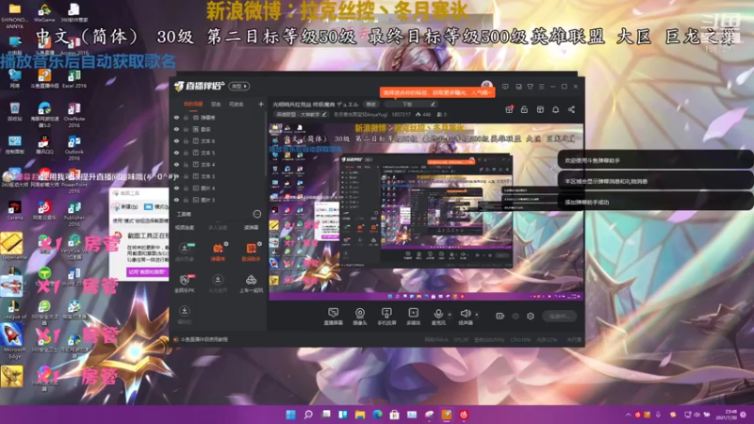
Task: Open Microsoft Store from the taskbar
Action: [394, 415]
